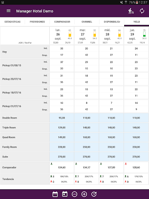
Task: Edit Double Room price 95,00
Action: 62,118
